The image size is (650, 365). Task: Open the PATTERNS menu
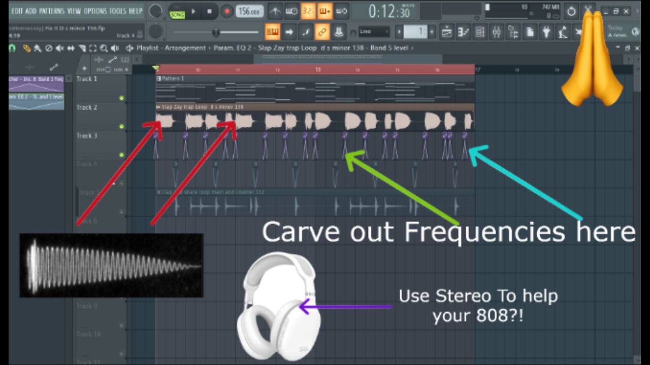51,11
